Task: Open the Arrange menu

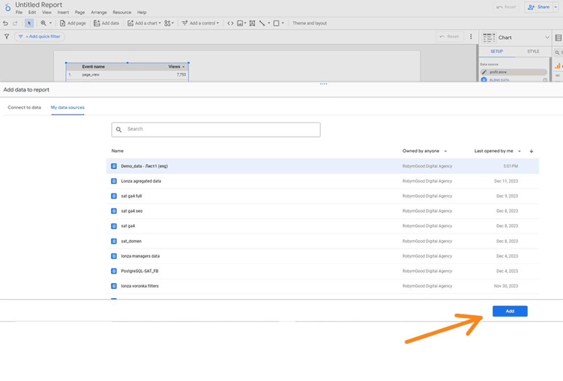Action: tap(99, 13)
